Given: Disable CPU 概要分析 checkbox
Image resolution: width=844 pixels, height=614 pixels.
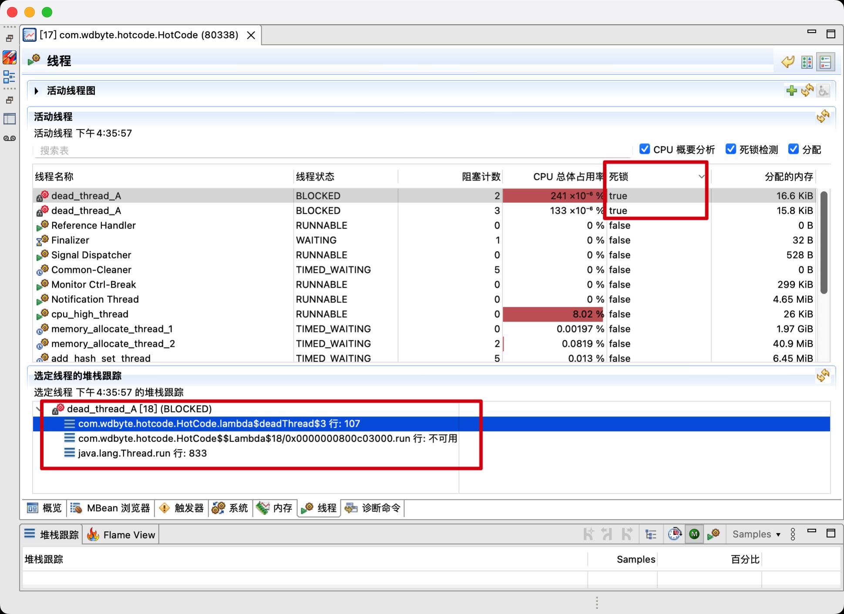Looking at the screenshot, I should (645, 149).
